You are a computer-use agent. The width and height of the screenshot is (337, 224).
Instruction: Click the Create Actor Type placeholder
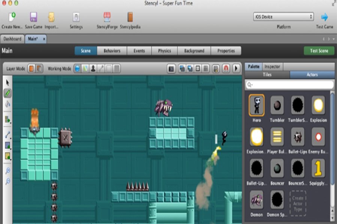pyautogui.click(x=298, y=203)
